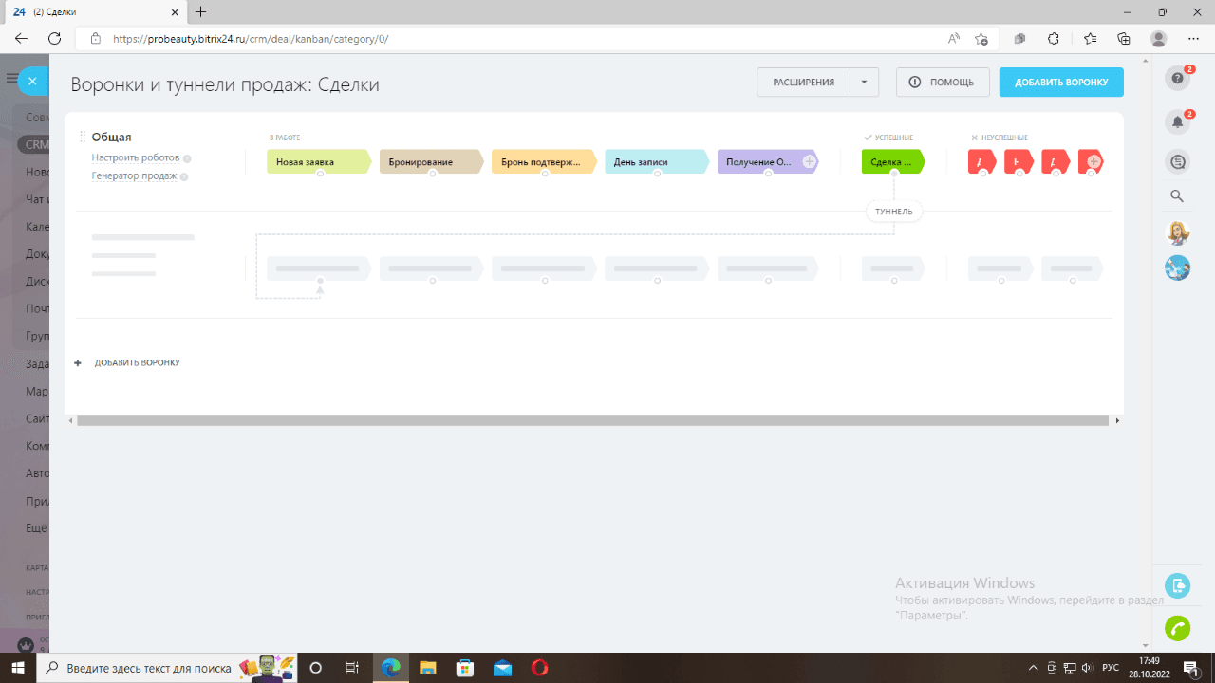Open the blue avatar in right panel
Image resolution: width=1215 pixels, height=683 pixels.
tap(1178, 268)
